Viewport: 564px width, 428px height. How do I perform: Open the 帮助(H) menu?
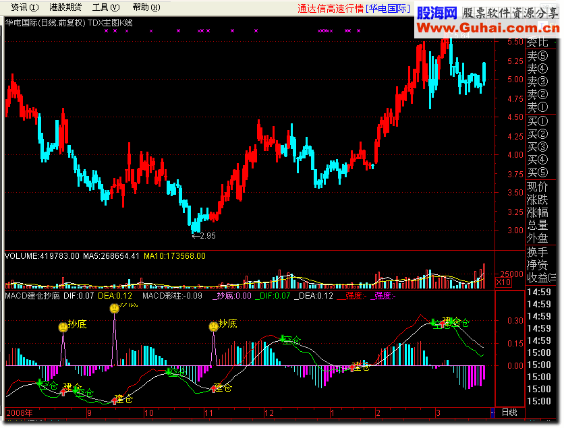pos(146,7)
